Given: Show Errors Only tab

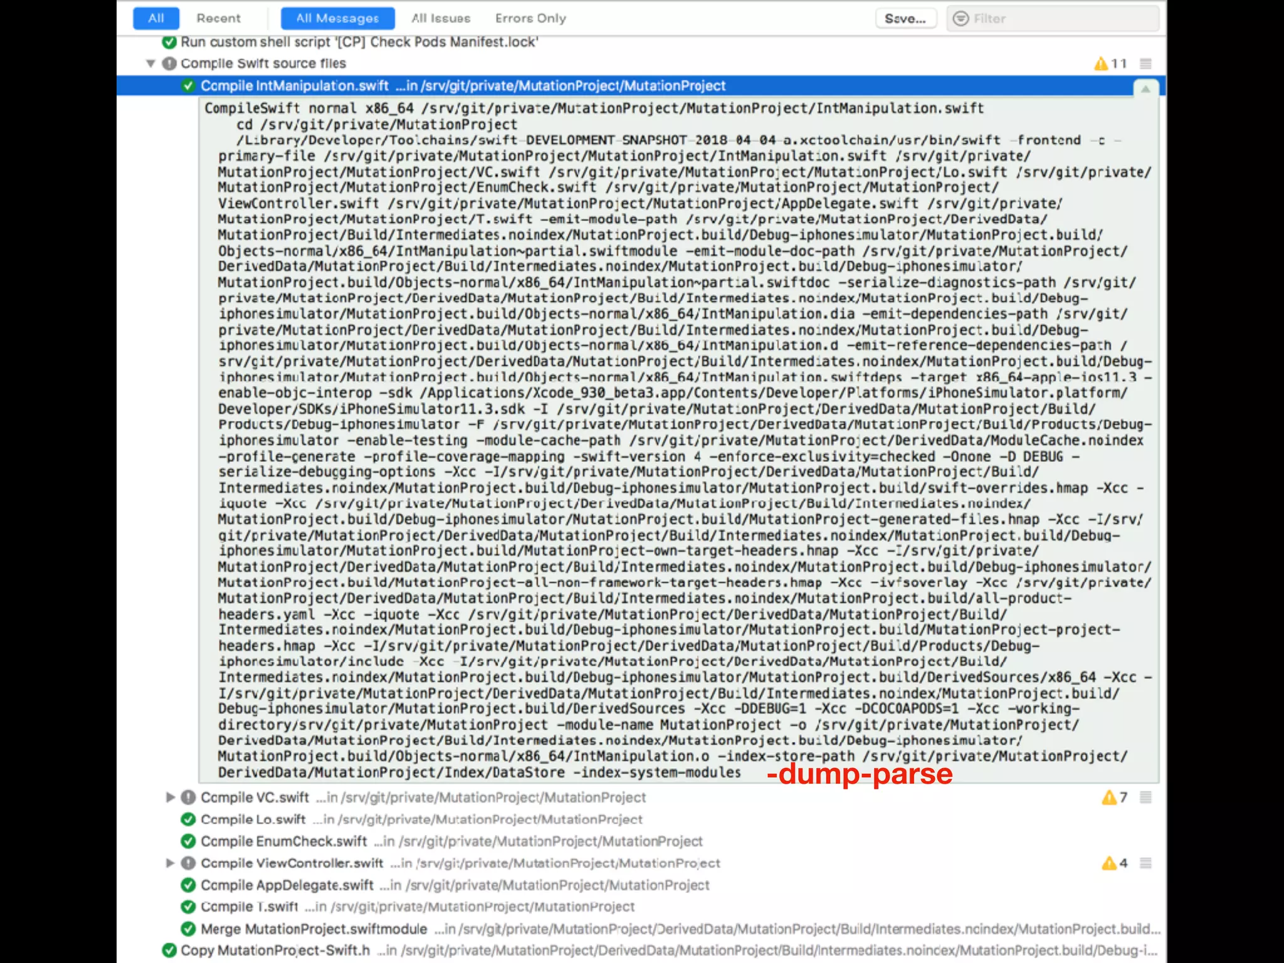Looking at the screenshot, I should [530, 18].
